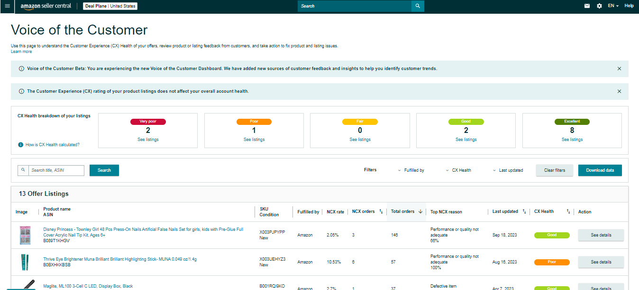This screenshot has height=290, width=639.
Task: Click NCX rate 2.05% value
Action: [x=333, y=235]
